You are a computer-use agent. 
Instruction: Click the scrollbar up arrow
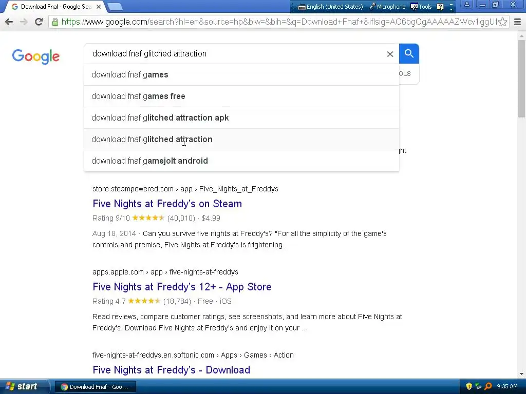(522, 36)
